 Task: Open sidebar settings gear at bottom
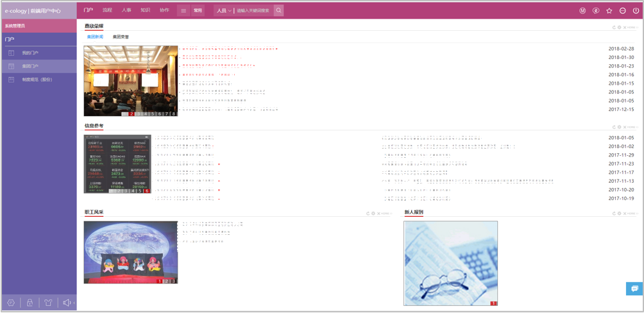pyautogui.click(x=11, y=303)
